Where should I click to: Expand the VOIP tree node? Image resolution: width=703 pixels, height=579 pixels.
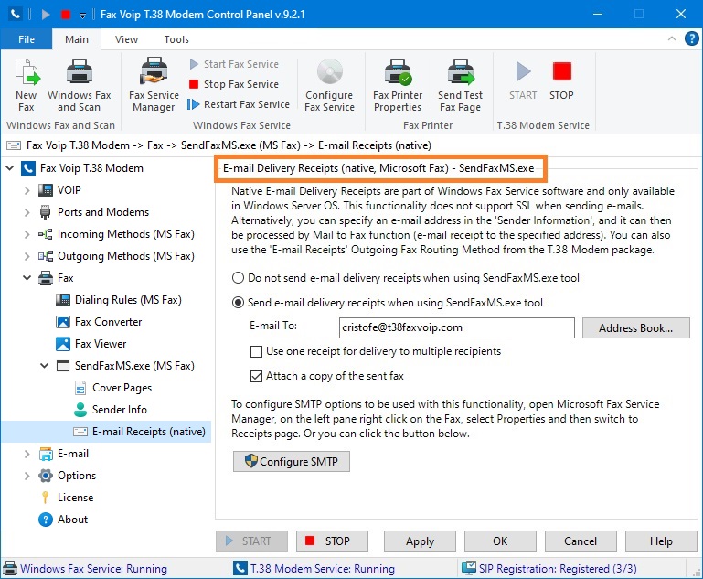coord(27,190)
